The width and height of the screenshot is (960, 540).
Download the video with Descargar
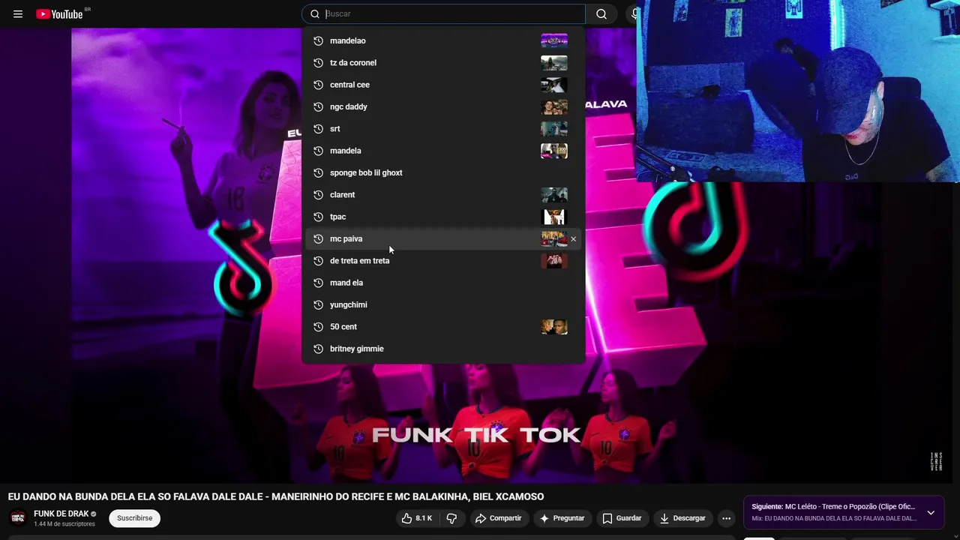682,518
